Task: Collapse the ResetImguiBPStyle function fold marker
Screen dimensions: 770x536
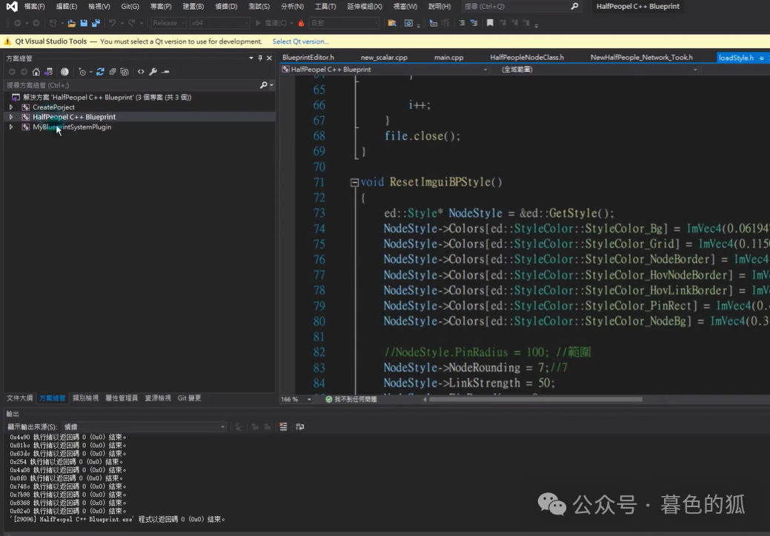Action: click(354, 183)
